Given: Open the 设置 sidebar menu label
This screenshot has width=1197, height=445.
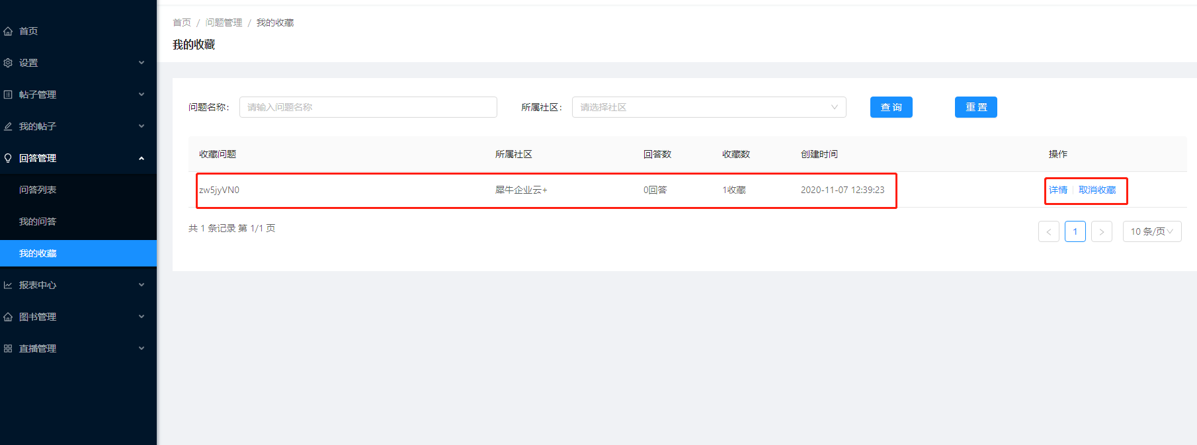Looking at the screenshot, I should pyautogui.click(x=28, y=63).
